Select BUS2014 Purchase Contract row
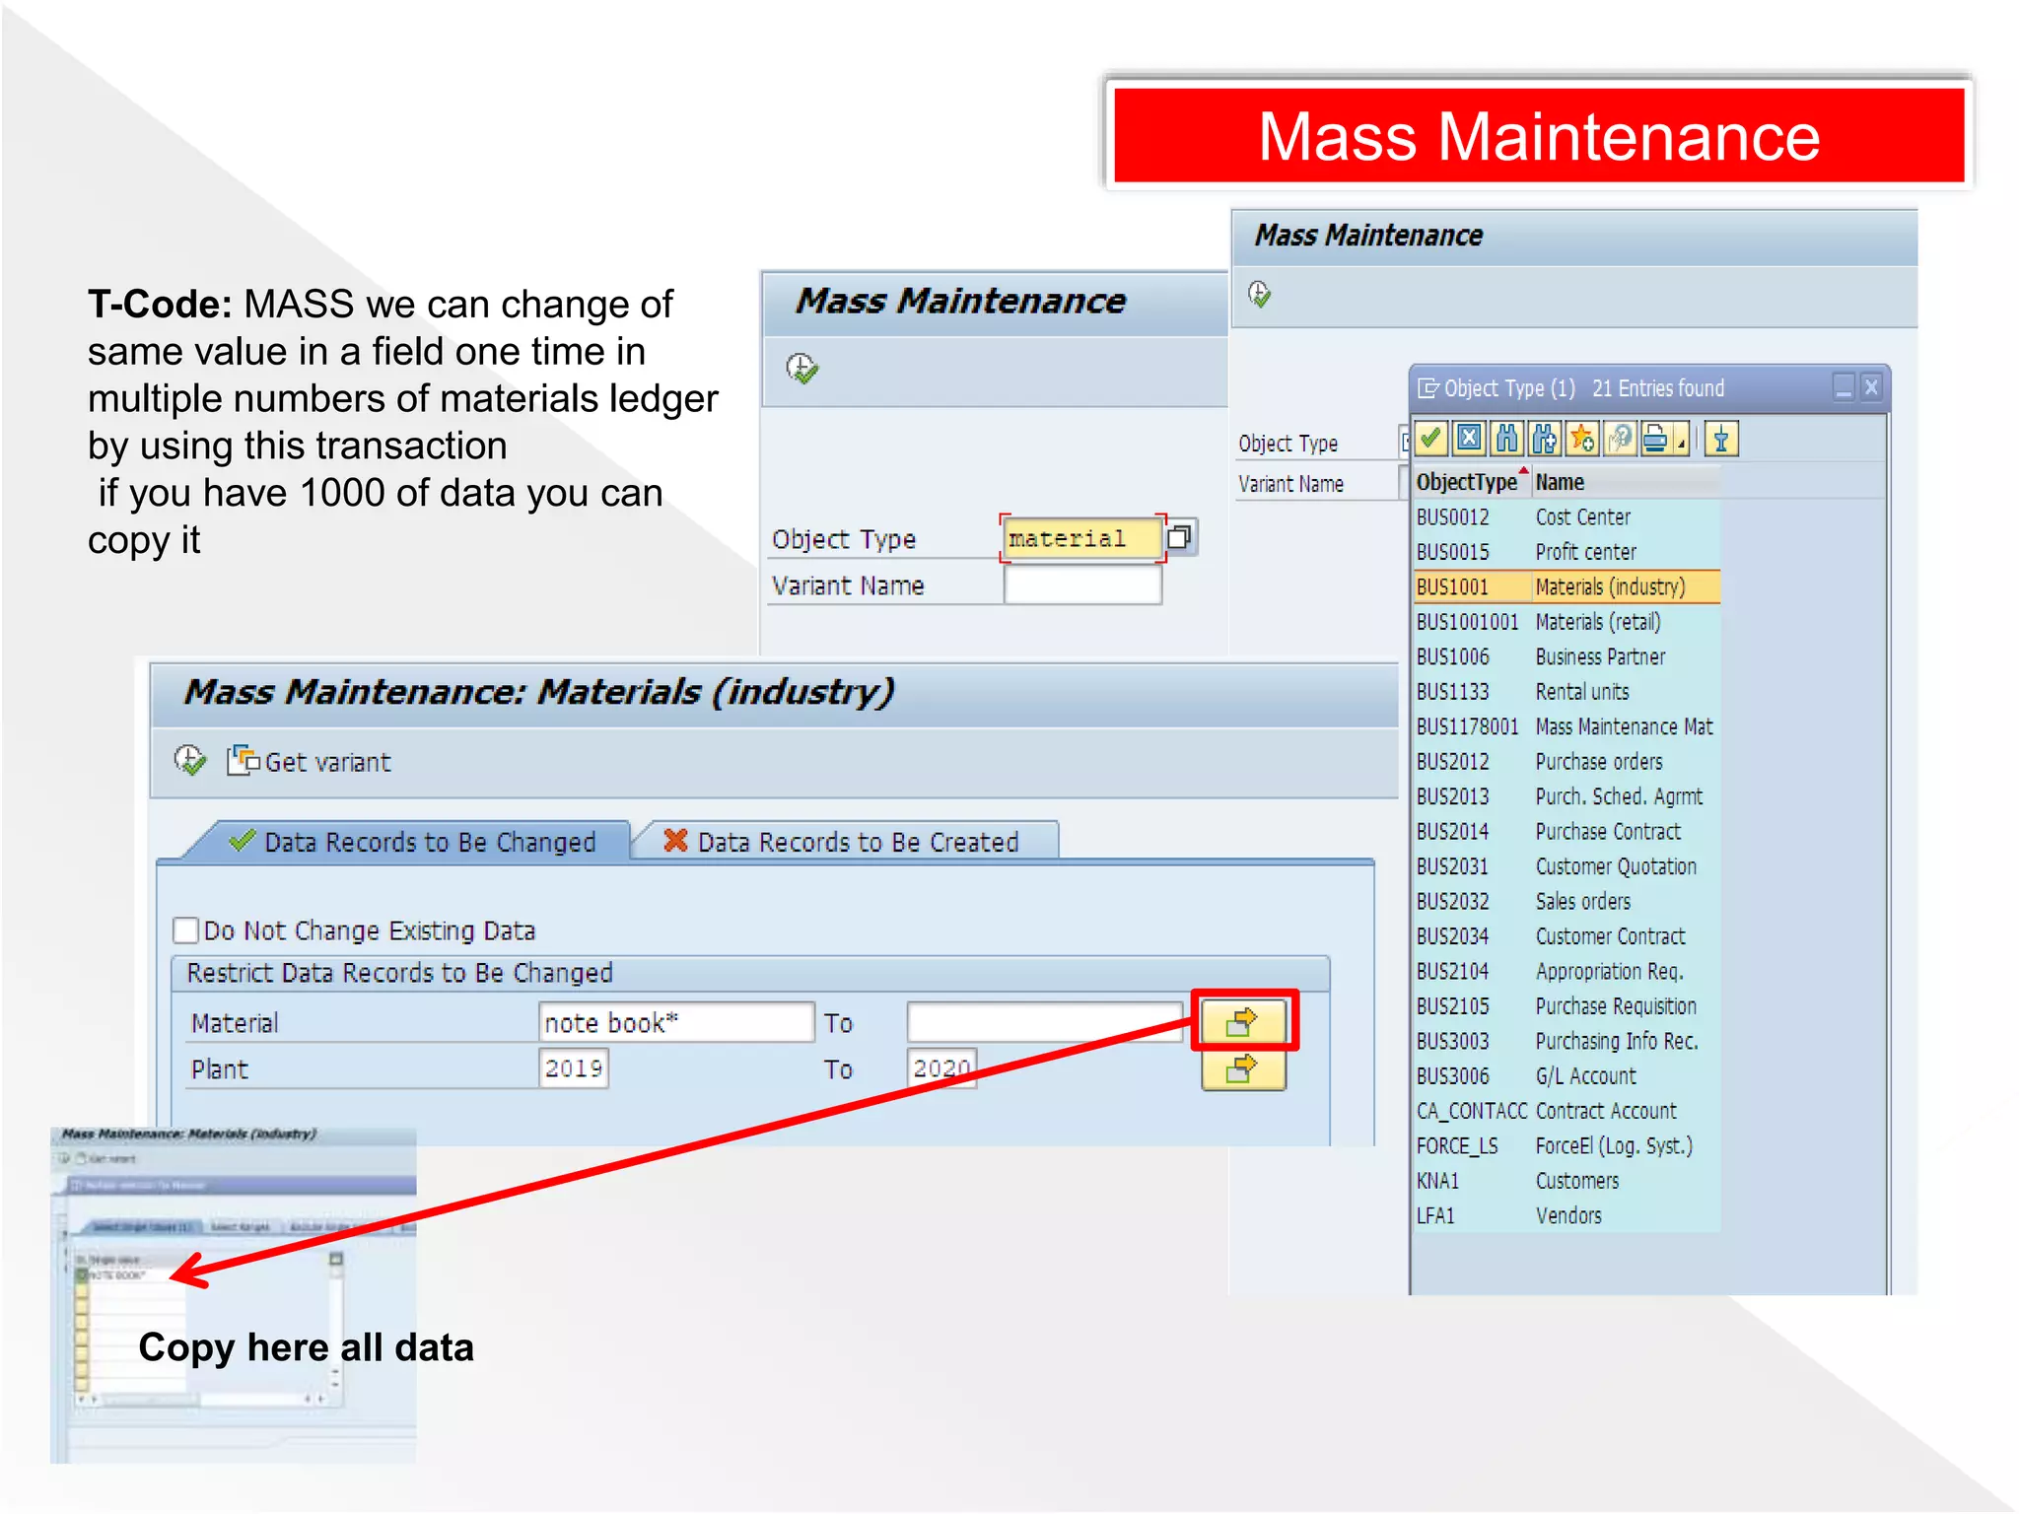 (1566, 832)
